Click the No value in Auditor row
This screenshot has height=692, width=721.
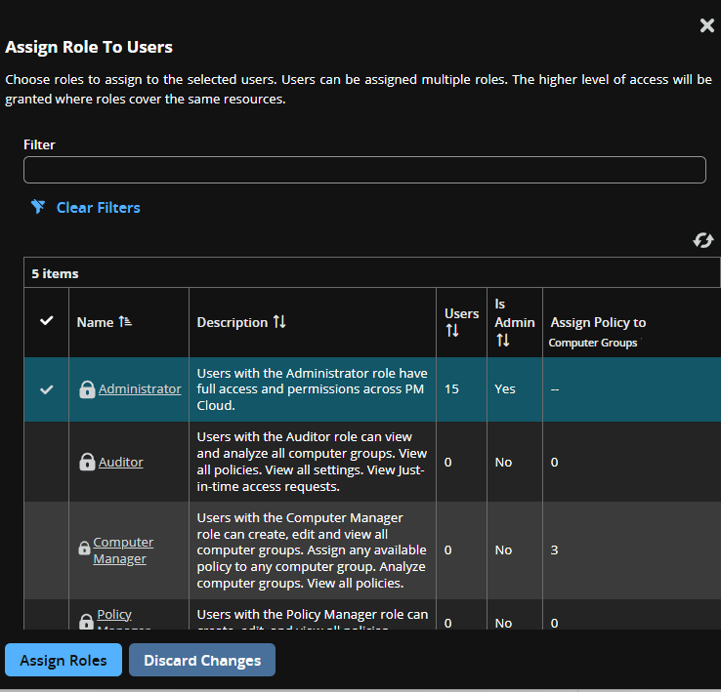click(503, 462)
